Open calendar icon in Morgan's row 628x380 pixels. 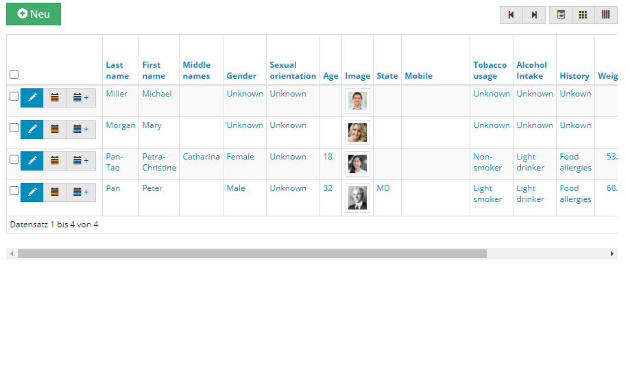[55, 129]
